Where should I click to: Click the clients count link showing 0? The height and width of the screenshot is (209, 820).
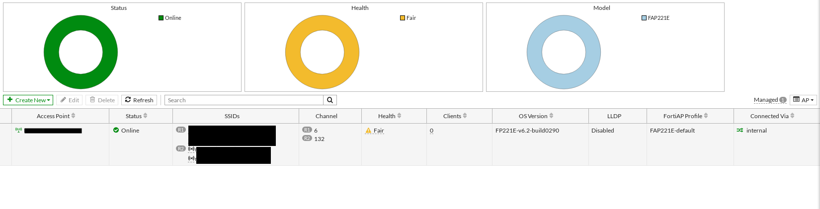click(x=431, y=131)
